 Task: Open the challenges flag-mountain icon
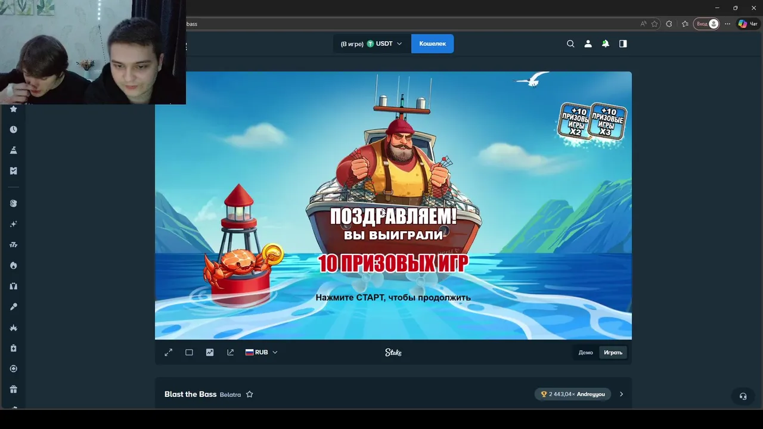point(13,150)
